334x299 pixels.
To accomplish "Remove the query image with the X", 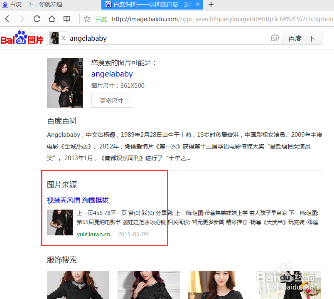I will tap(64, 38).
